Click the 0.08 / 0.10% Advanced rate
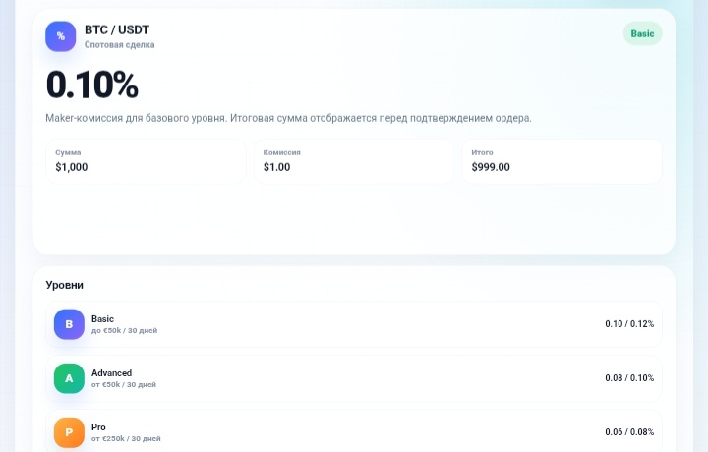This screenshot has width=708, height=452. point(629,378)
